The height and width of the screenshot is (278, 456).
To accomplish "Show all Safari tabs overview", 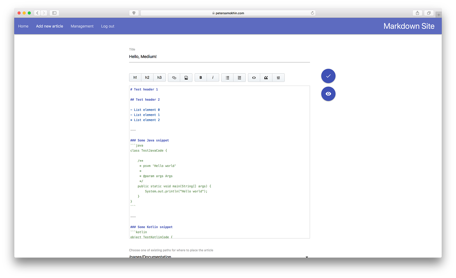I will [429, 13].
